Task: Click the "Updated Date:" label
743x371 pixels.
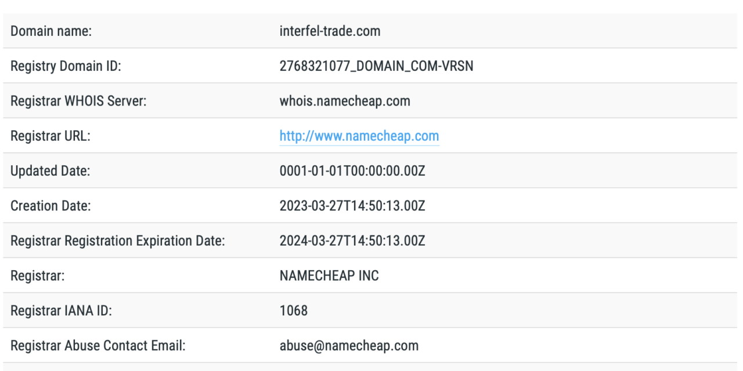Action: [x=50, y=171]
